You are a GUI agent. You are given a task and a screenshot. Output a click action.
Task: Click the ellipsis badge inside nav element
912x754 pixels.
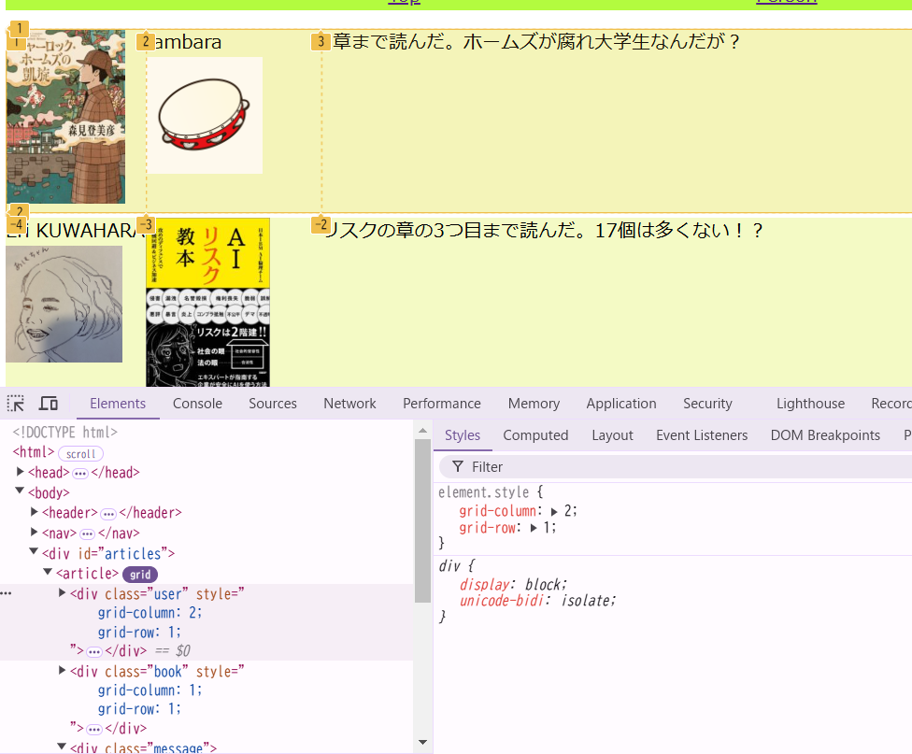(x=87, y=533)
